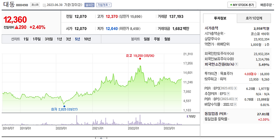Select the 5년 line chart period
This screenshot has width=276, height=139.
(x=77, y=39)
